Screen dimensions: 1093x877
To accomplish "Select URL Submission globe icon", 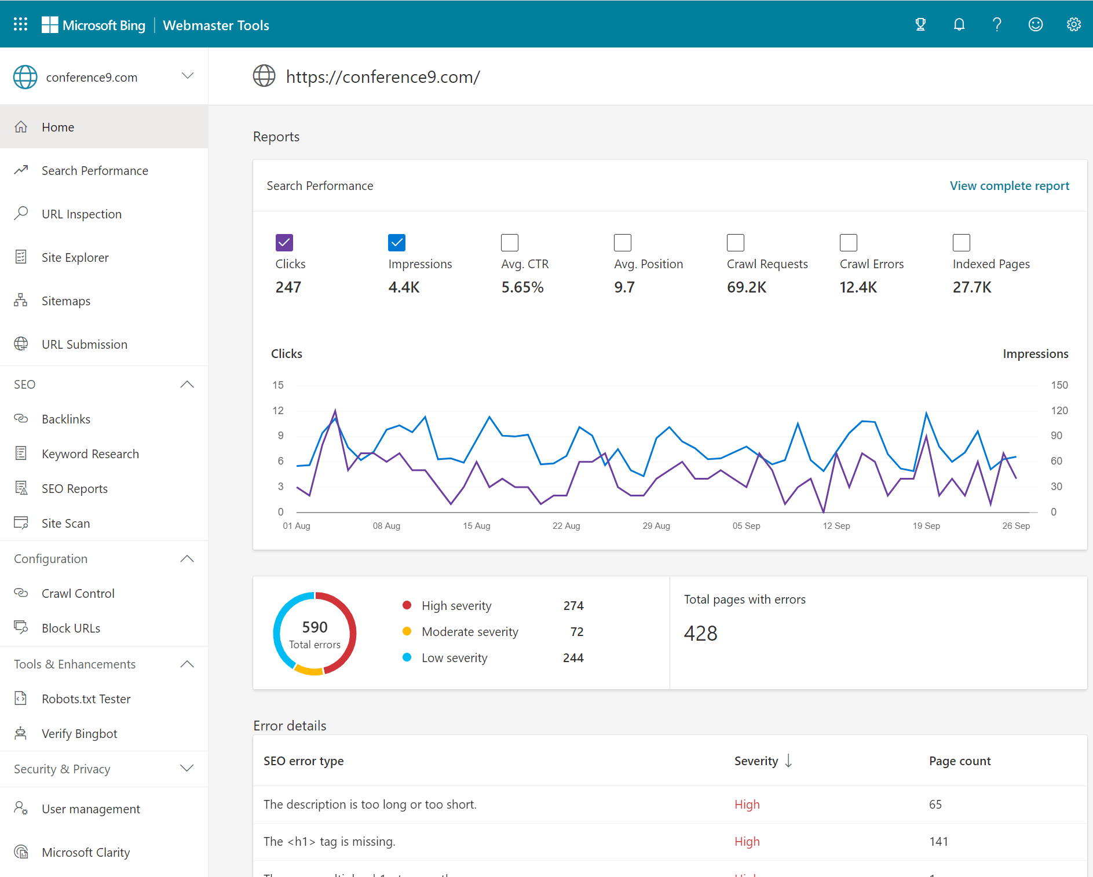I will click(21, 344).
